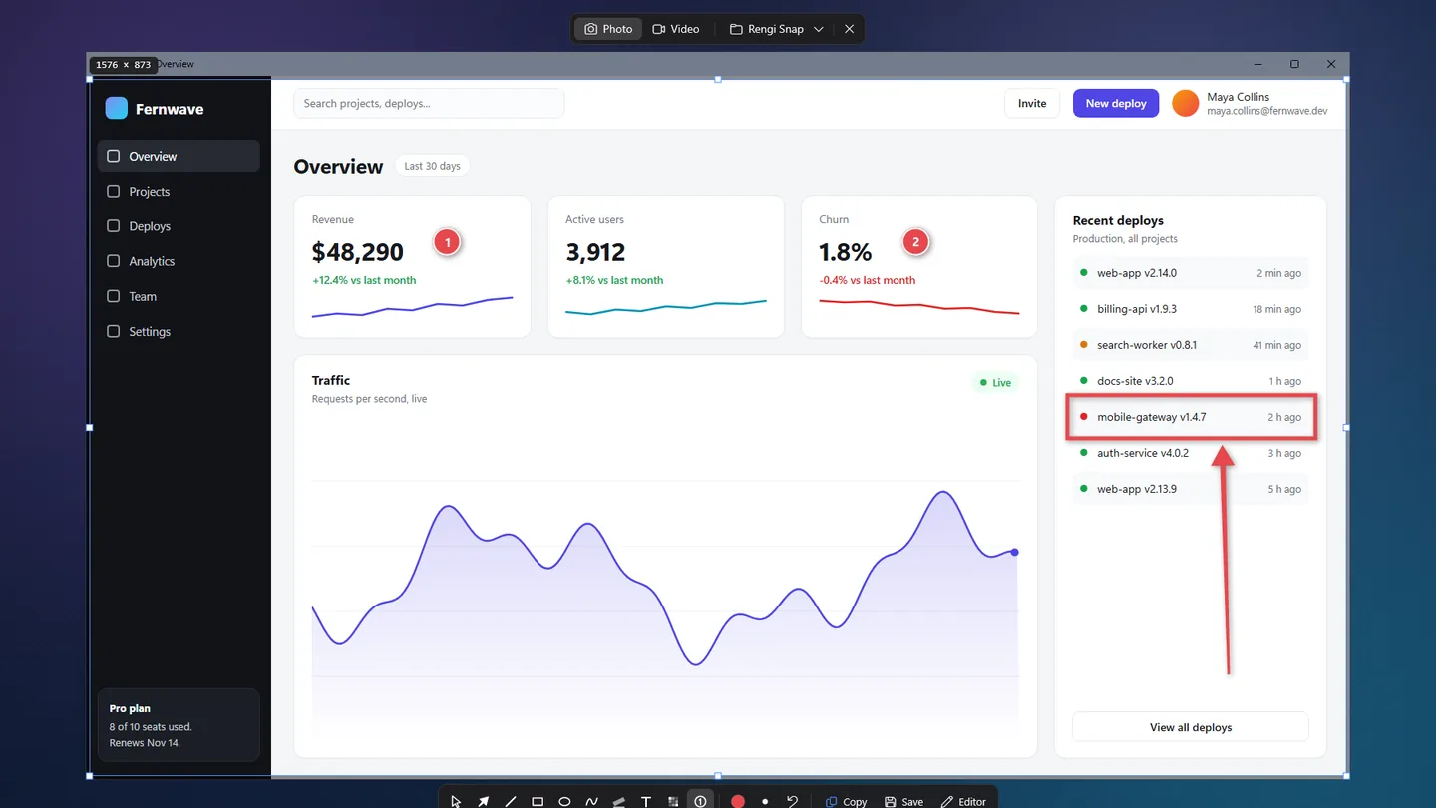Select the rectangle shape tool
The width and height of the screenshot is (1436, 808).
click(538, 801)
